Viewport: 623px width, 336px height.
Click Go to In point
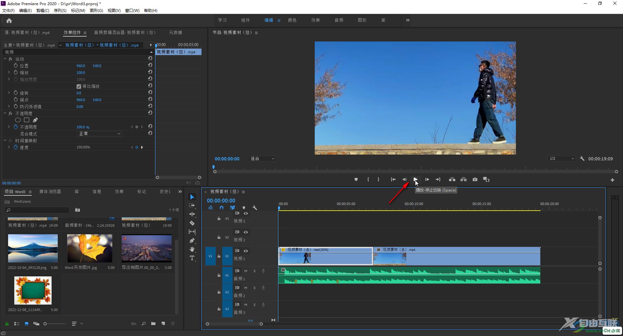coord(393,180)
